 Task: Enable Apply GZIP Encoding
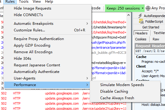coord(47,45)
